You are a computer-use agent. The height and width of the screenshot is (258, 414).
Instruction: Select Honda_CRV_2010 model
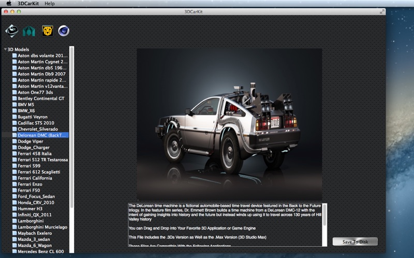36,202
